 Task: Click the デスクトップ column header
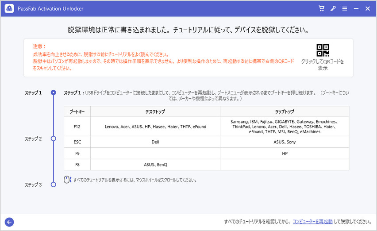pos(155,112)
